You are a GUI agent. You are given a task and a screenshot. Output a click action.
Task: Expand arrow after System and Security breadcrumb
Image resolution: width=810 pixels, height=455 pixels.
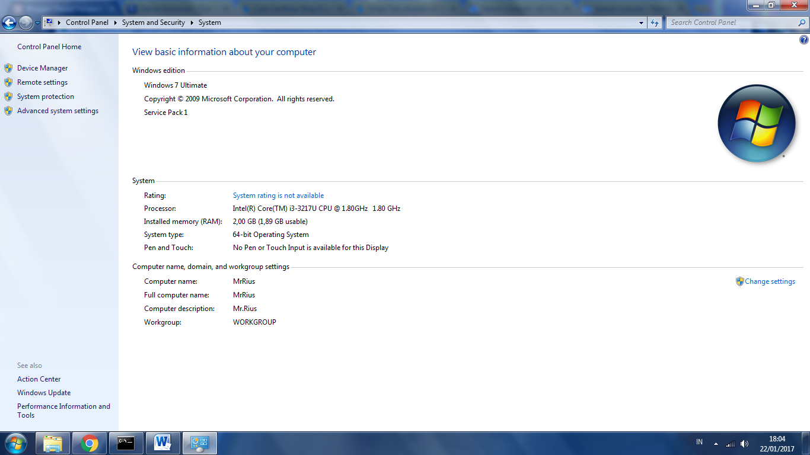pyautogui.click(x=192, y=23)
